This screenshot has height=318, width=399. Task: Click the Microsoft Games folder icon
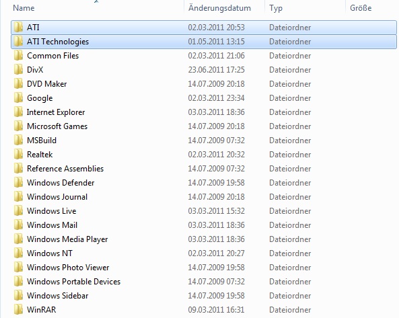(x=18, y=126)
